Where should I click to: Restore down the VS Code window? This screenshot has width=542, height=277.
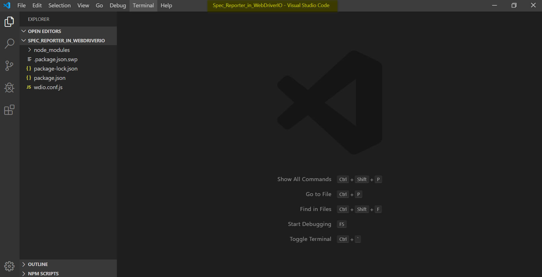pos(514,5)
